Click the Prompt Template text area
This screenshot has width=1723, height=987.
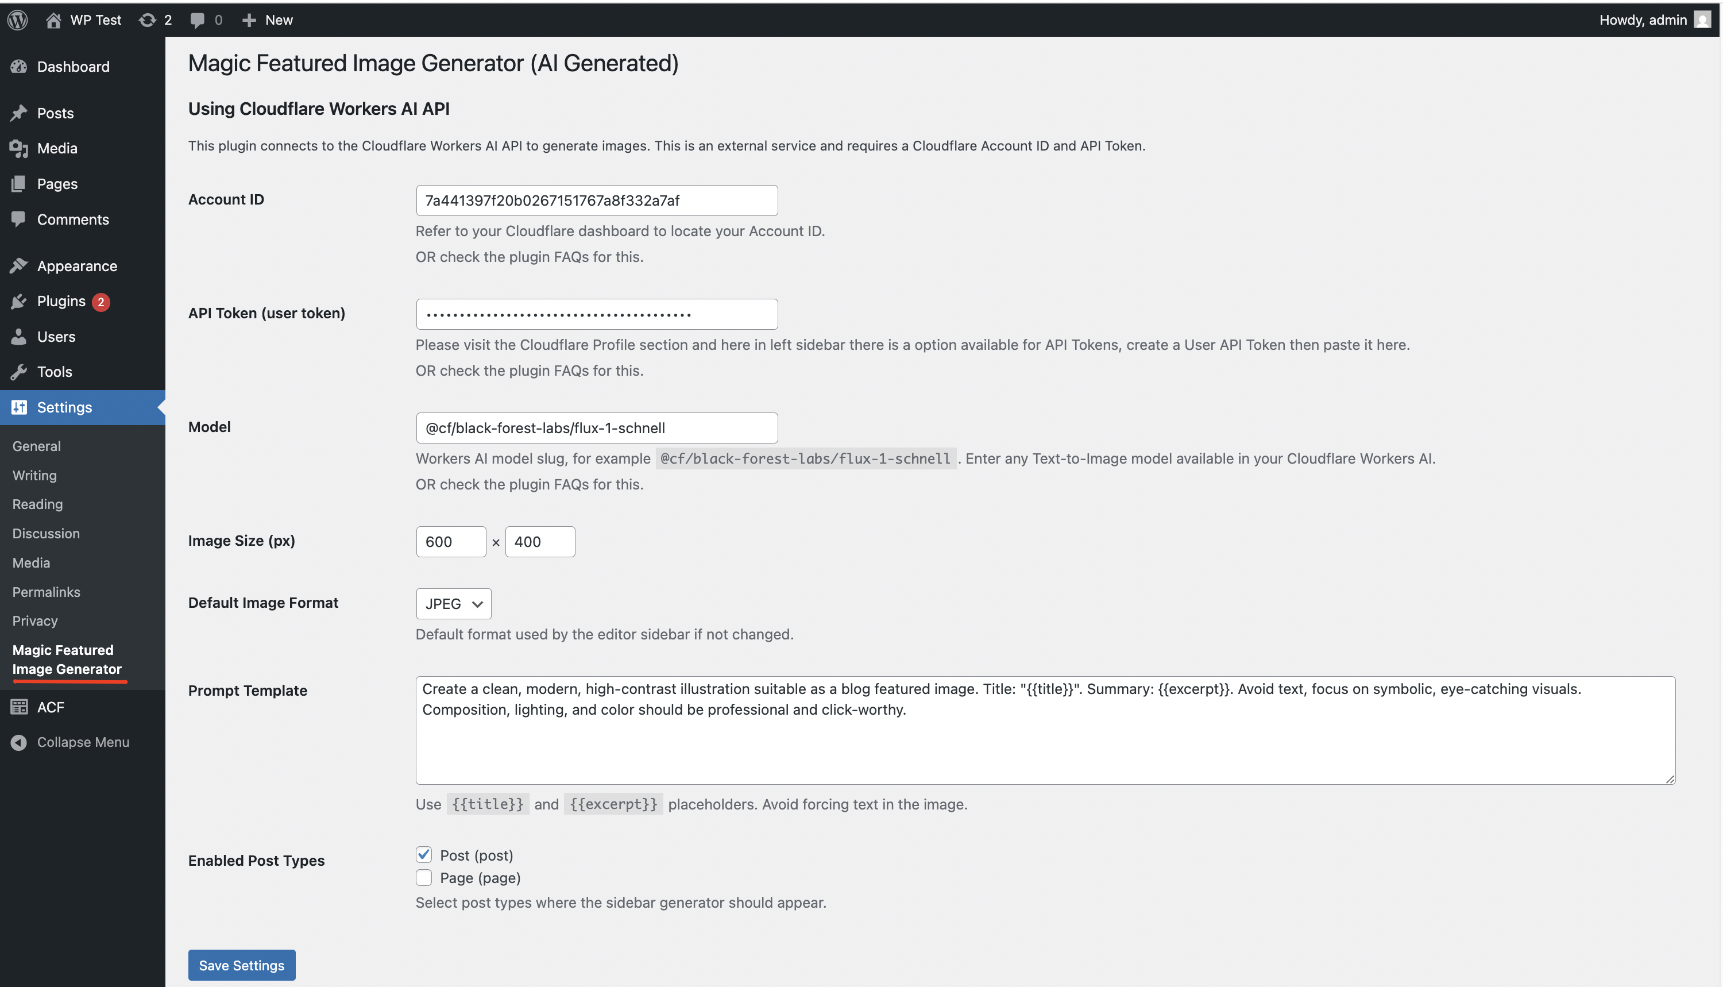[1044, 730]
